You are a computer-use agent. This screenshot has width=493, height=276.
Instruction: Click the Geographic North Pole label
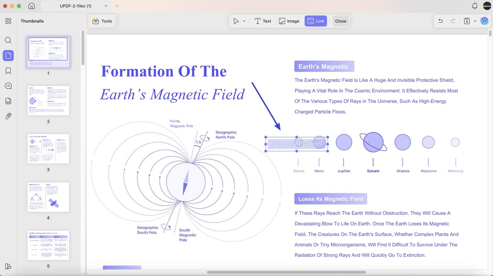[x=226, y=135]
